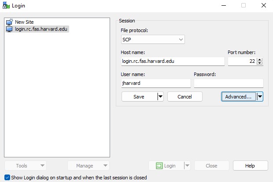Click the login.rc.fas.harvard.edu site icon
273x182 pixels.
(x=9, y=29)
